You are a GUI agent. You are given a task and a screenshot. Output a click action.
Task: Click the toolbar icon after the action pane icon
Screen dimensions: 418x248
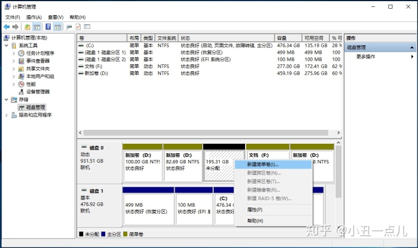click(69, 27)
